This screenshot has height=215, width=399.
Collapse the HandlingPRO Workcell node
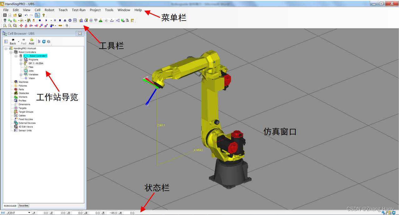point(6,48)
